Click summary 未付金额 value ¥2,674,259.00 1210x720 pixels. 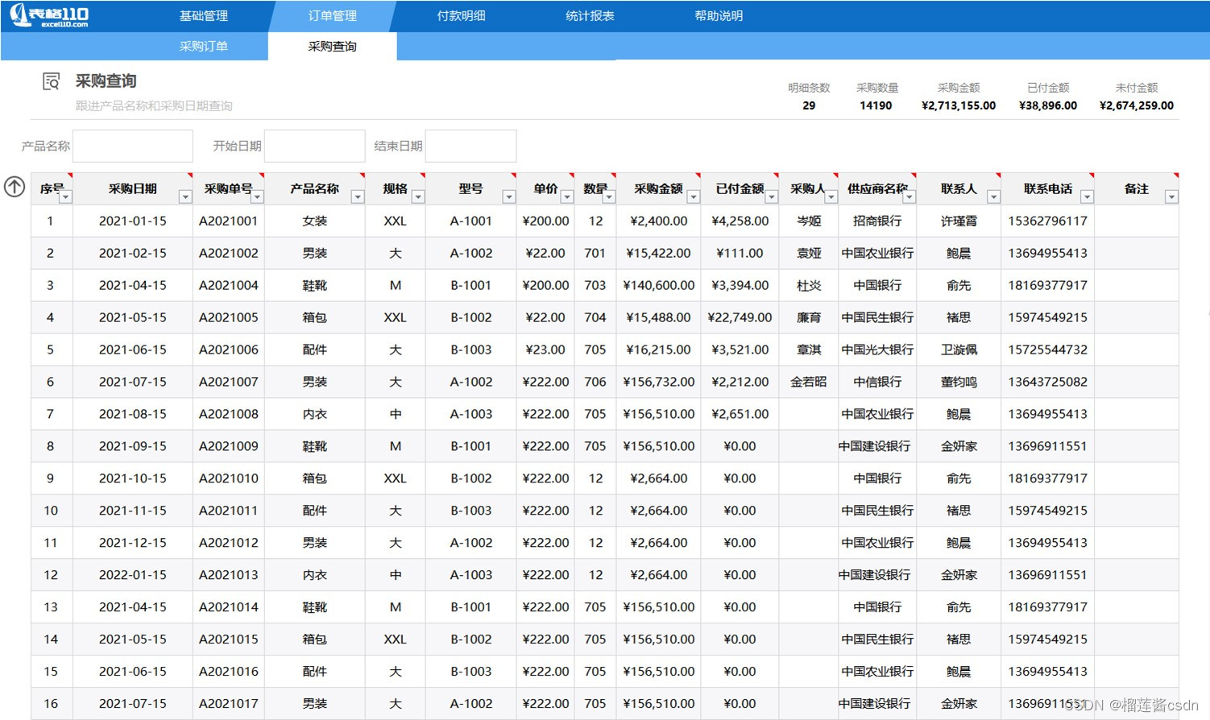[x=1137, y=106]
